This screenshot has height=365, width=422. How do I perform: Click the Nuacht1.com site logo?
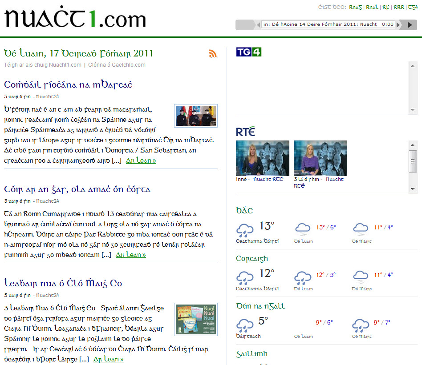tap(75, 18)
